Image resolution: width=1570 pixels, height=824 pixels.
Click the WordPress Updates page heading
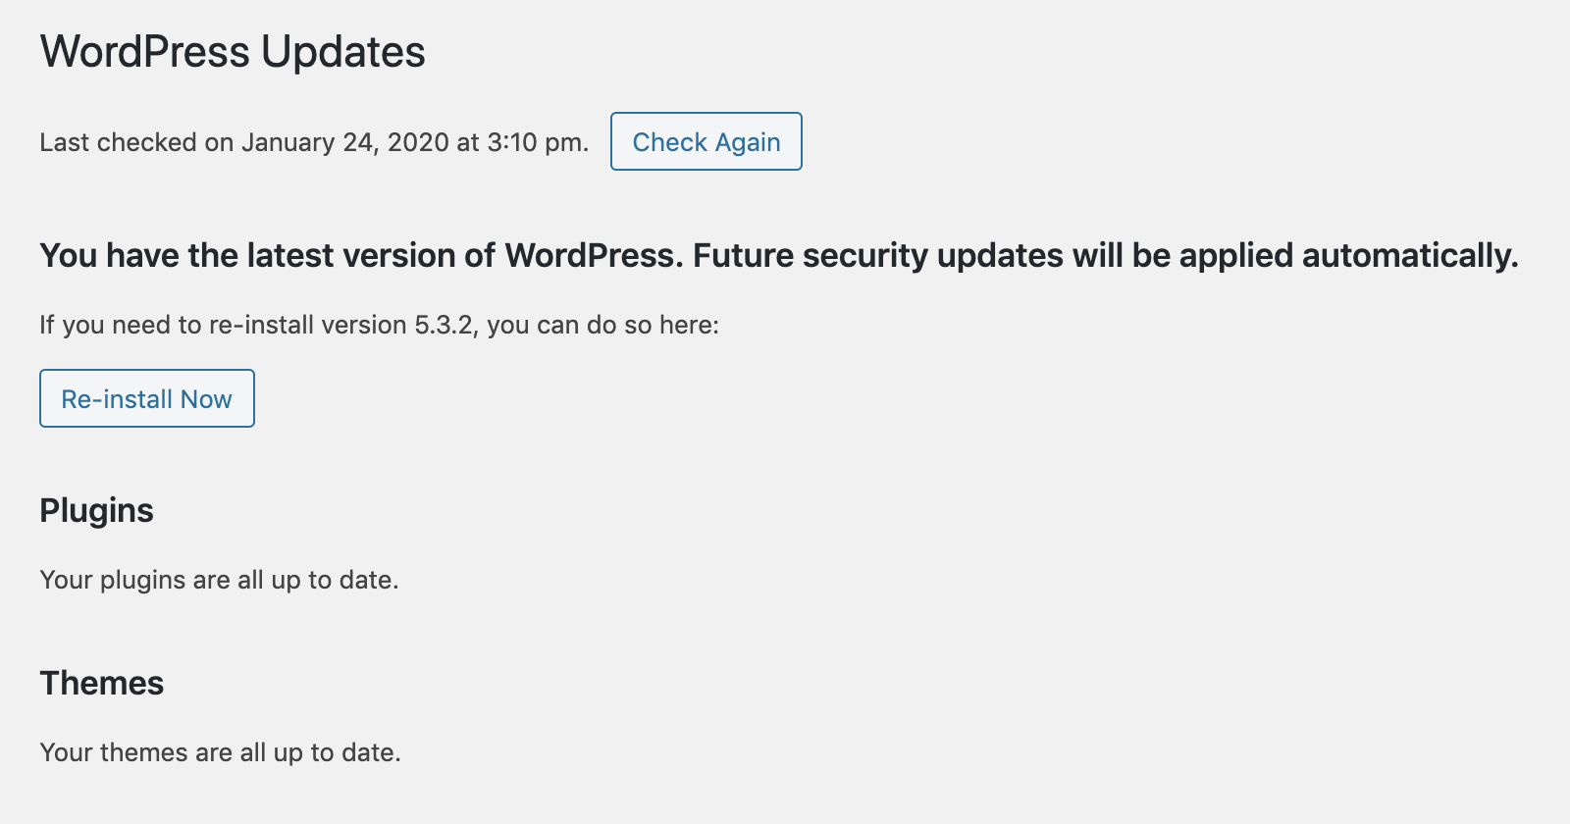click(233, 52)
